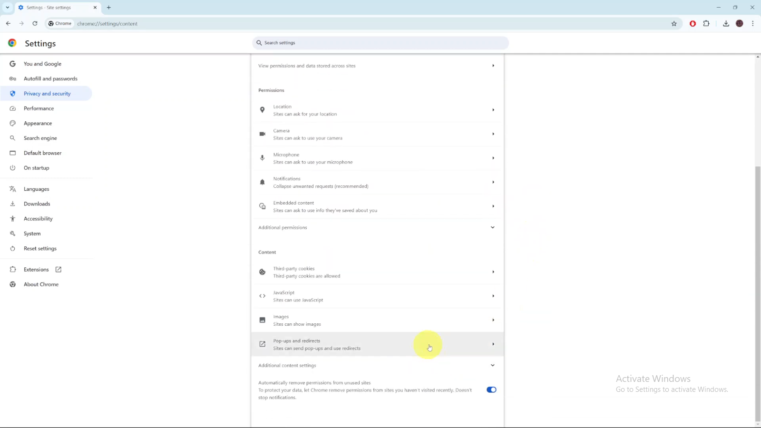
Task: Open JavaScript row arrow
Action: [493, 296]
